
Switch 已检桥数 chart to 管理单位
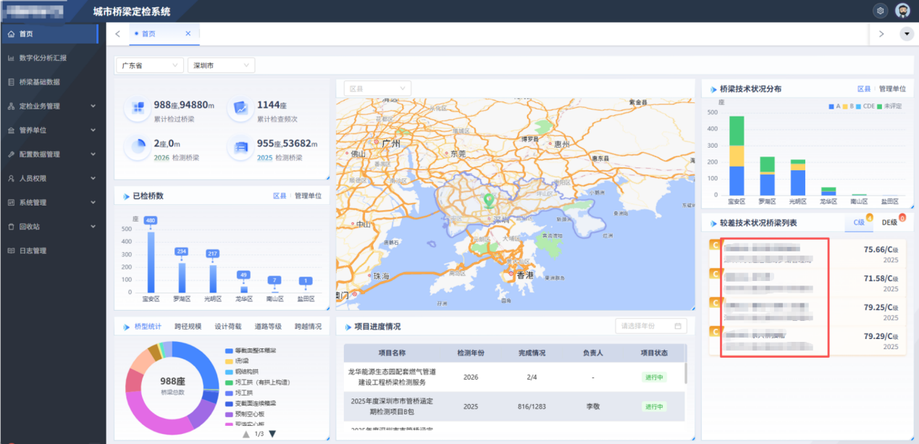pyautogui.click(x=308, y=196)
